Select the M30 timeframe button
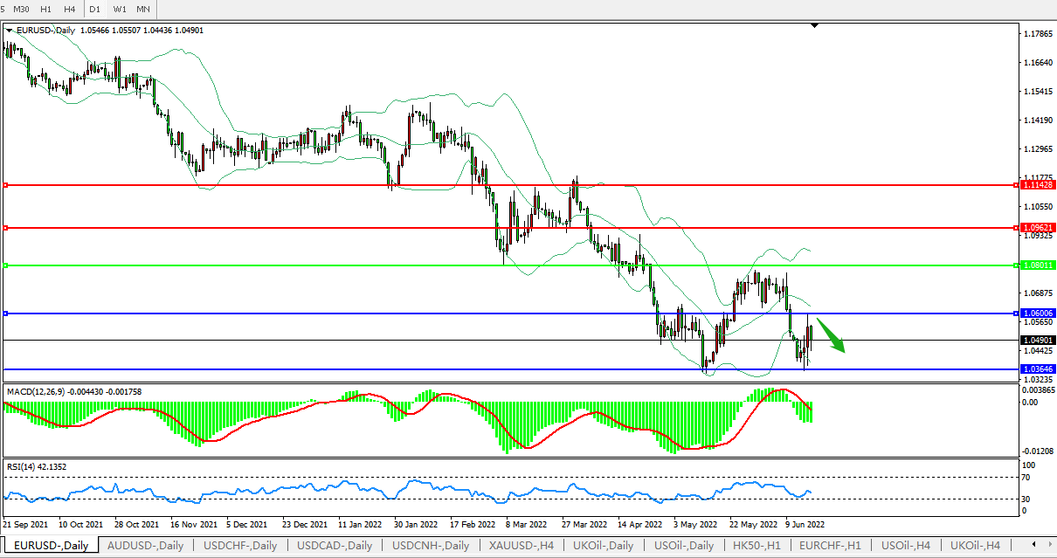 pyautogui.click(x=22, y=9)
